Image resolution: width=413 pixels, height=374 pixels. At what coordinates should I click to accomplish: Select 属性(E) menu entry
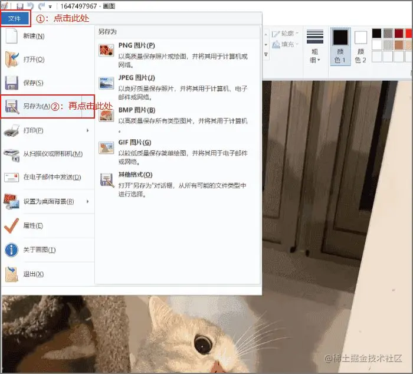click(x=47, y=226)
